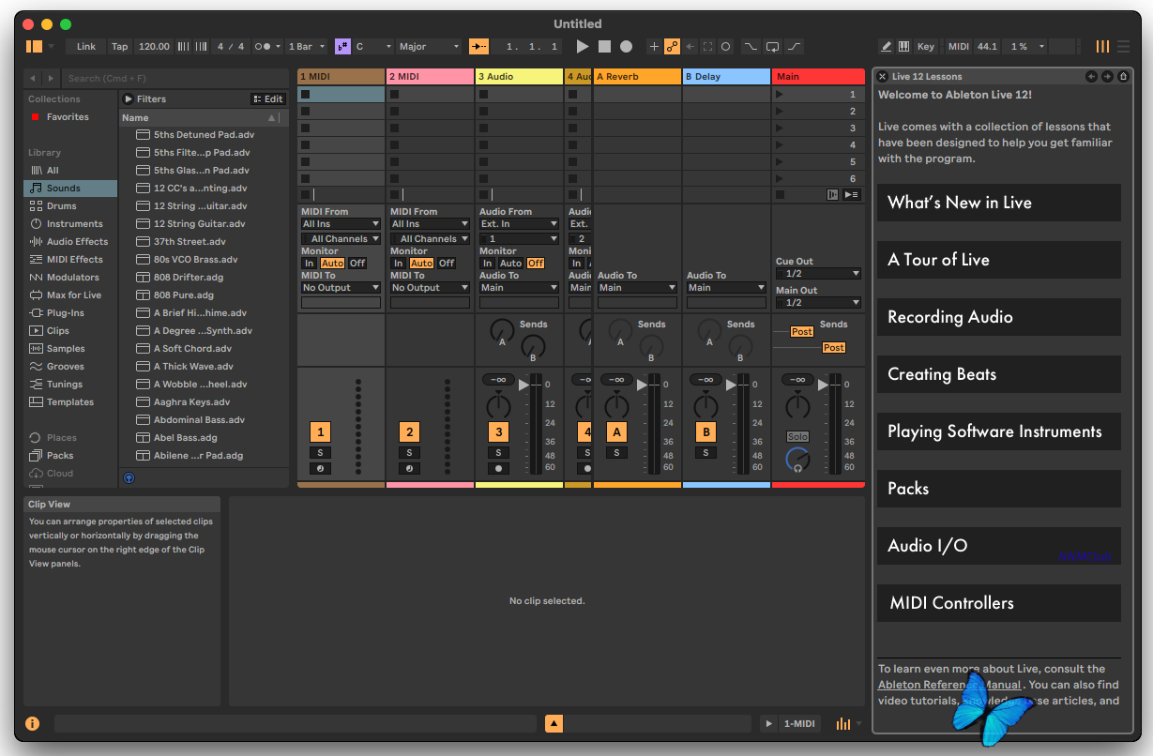Enable the Draw Mode pencil icon
The image size is (1153, 756).
tap(887, 46)
